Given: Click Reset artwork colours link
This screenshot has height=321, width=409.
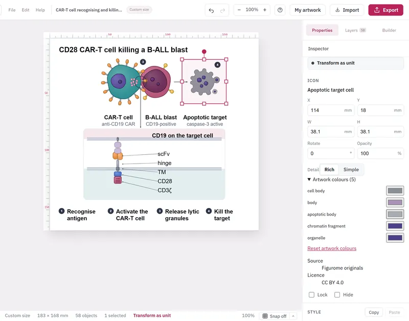Looking at the screenshot, I should [332, 248].
